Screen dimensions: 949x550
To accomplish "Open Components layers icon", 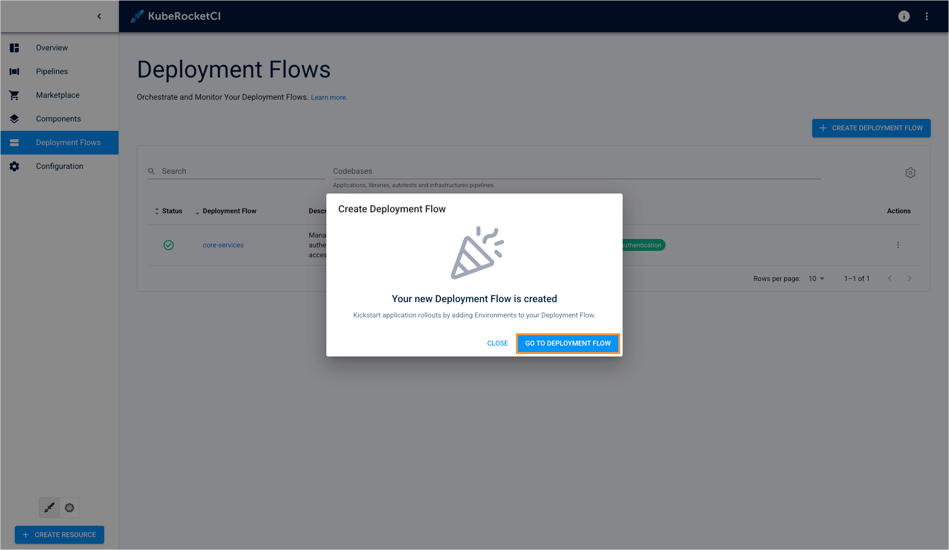I will pos(14,119).
